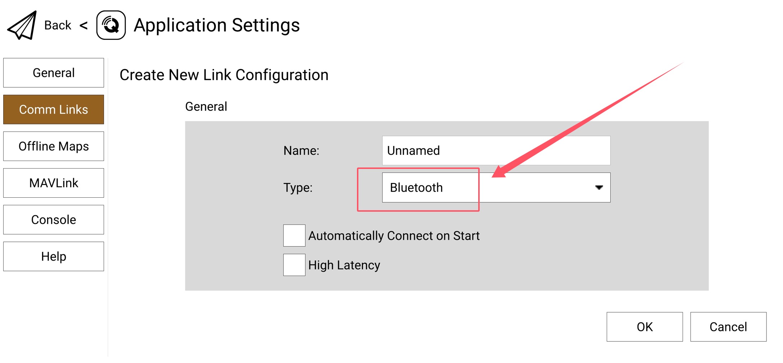Screen dimensions: 783x363
Task: Enable Automatically Connect on Start checkbox
Action: 294,235
